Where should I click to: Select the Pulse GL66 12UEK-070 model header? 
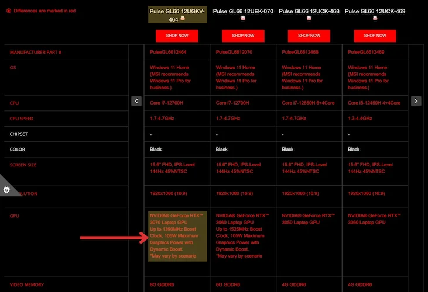[x=243, y=12]
